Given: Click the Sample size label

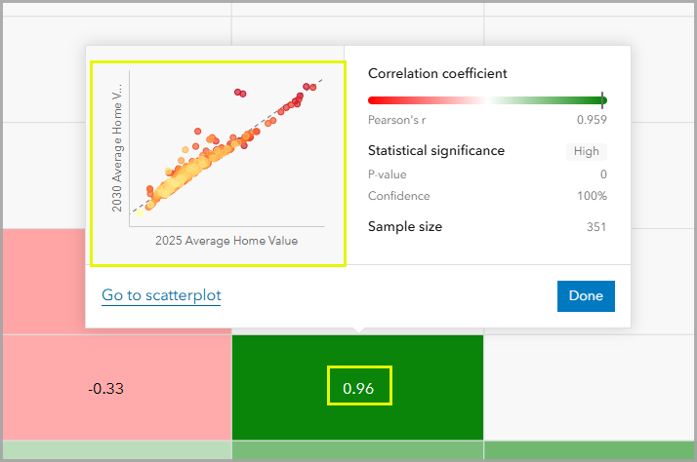Looking at the screenshot, I should (x=405, y=226).
